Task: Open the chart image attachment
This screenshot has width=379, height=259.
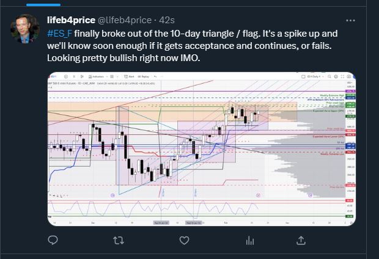Action: (202, 149)
